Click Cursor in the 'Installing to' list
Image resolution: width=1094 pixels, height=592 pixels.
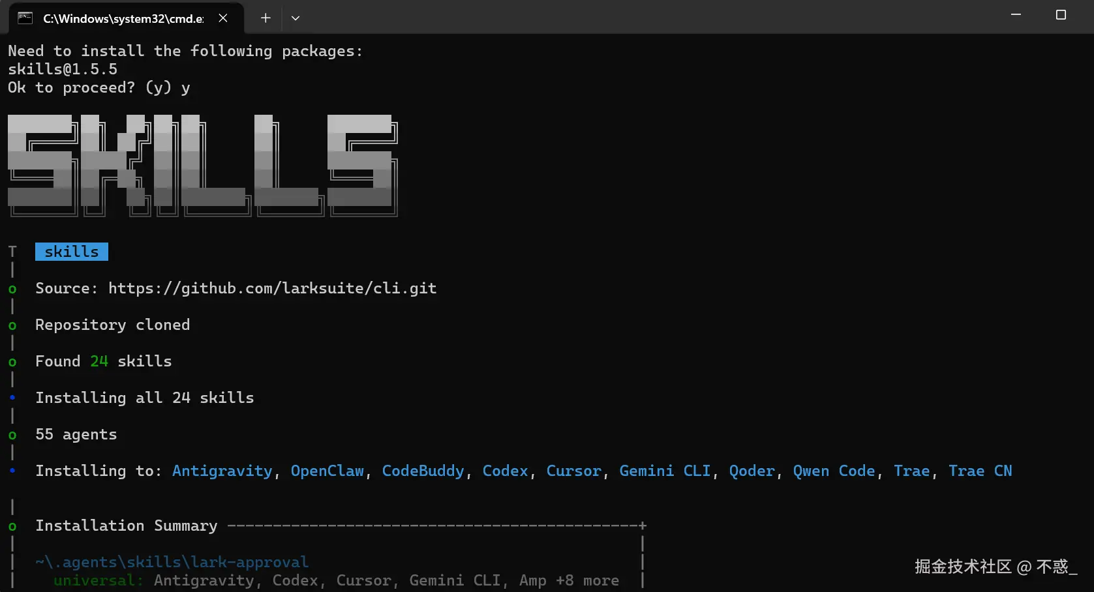(574, 471)
